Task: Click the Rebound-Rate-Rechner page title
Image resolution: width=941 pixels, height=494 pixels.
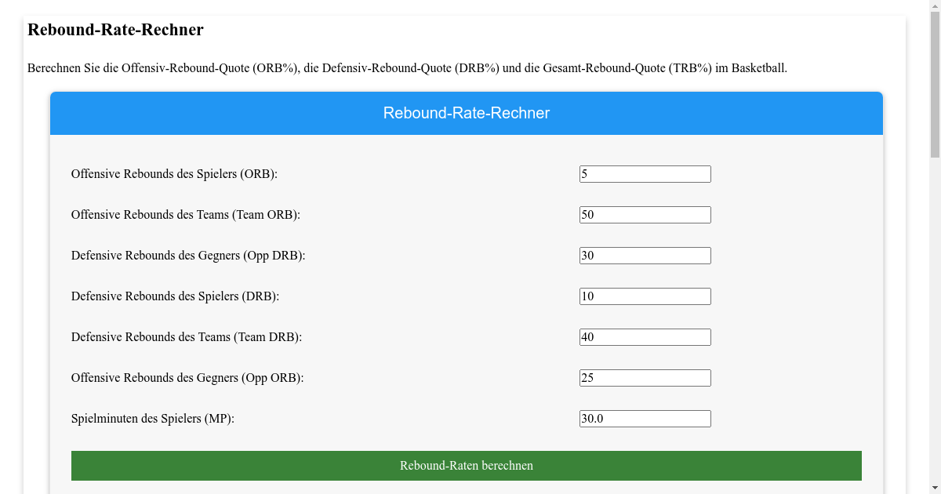Action: click(115, 30)
